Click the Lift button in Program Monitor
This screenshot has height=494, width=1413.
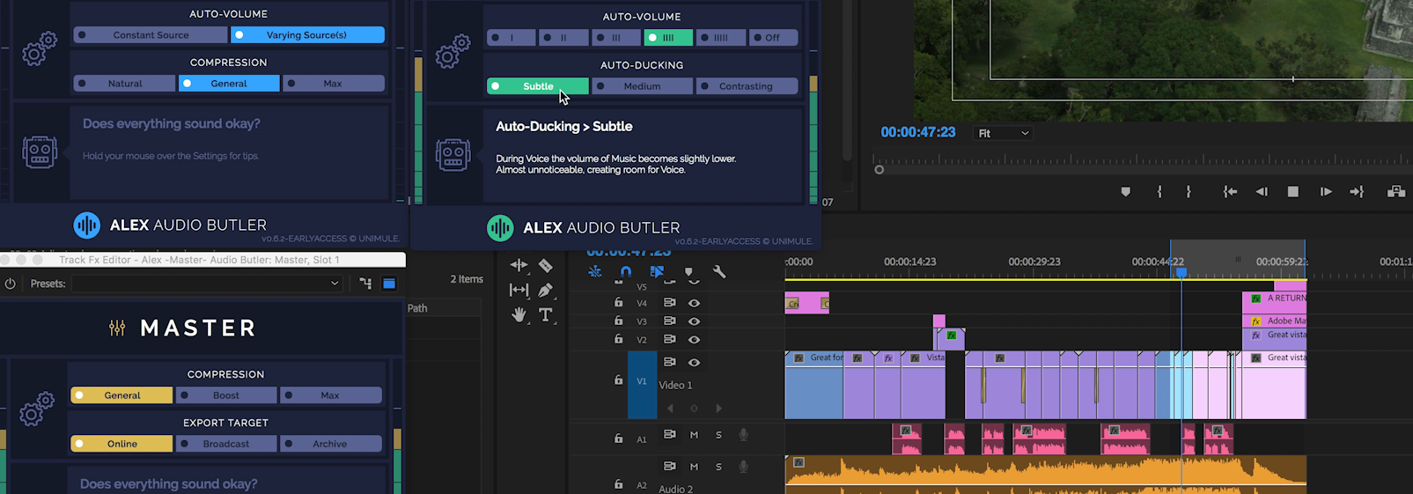1396,192
